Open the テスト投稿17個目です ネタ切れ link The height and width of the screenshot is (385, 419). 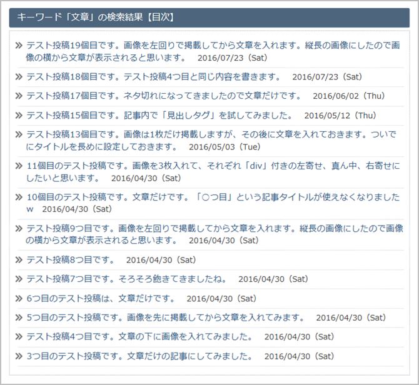pos(164,96)
